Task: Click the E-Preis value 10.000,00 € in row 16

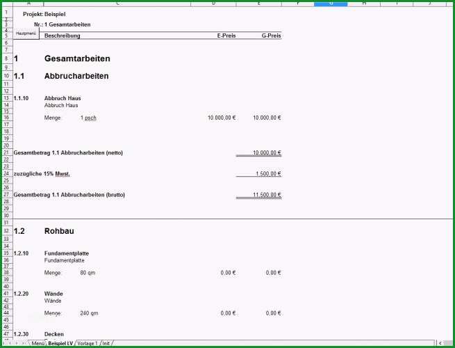Action: click(222, 118)
